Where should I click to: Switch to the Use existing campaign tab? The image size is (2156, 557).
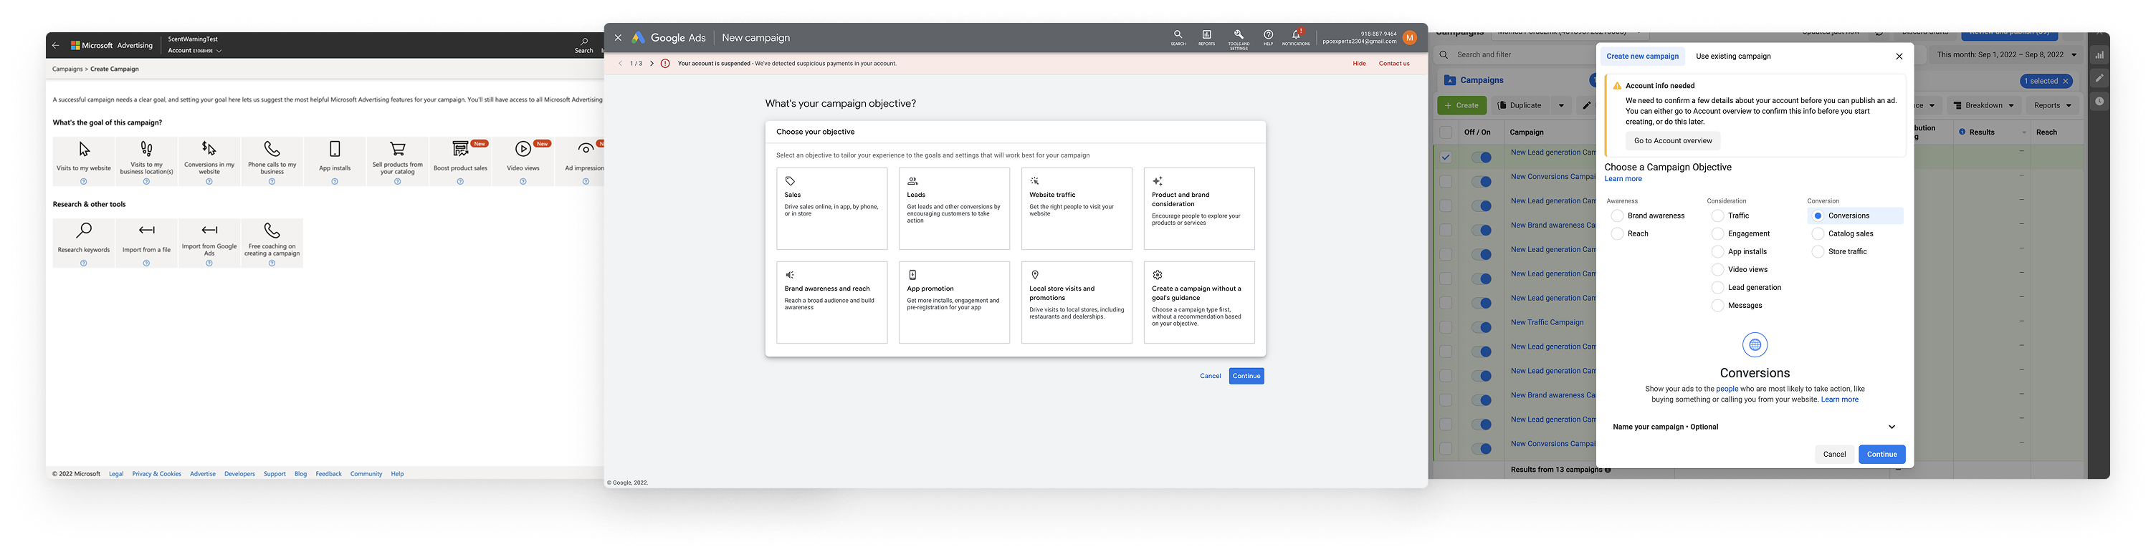1732,57
